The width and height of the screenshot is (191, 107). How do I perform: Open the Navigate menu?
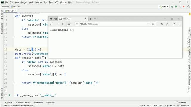tap(24, 2)
